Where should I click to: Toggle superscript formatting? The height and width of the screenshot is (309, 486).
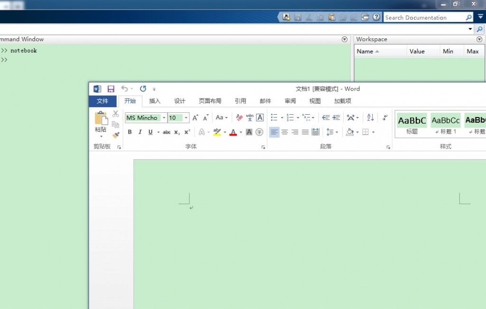(187, 132)
